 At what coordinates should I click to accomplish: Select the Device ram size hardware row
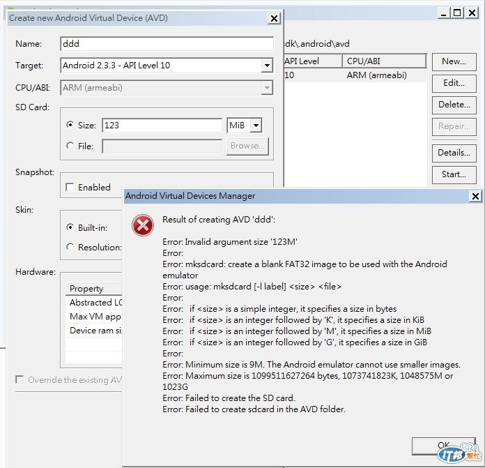pyautogui.click(x=94, y=331)
